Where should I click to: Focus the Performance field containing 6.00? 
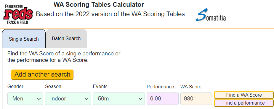(163, 99)
